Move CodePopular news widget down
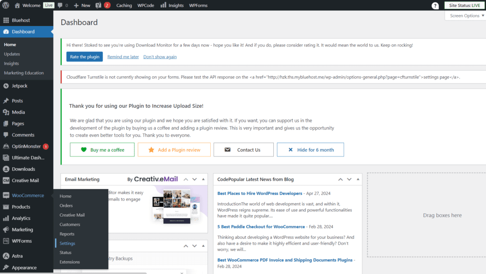 pos(349,179)
